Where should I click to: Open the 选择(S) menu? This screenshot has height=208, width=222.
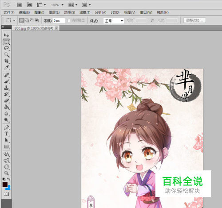pos(69,12)
